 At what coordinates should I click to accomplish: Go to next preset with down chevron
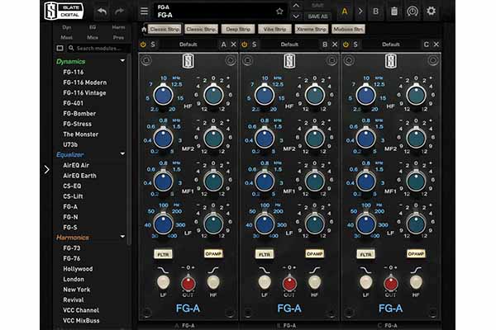click(x=296, y=16)
